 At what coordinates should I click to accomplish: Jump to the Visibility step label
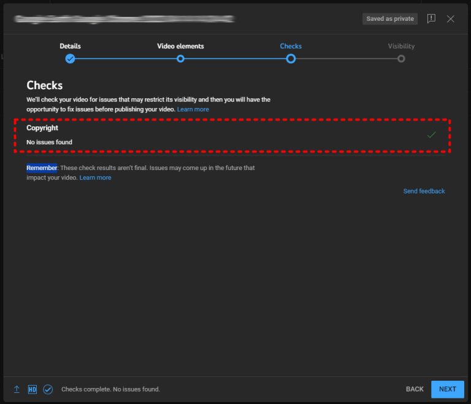pyautogui.click(x=401, y=46)
